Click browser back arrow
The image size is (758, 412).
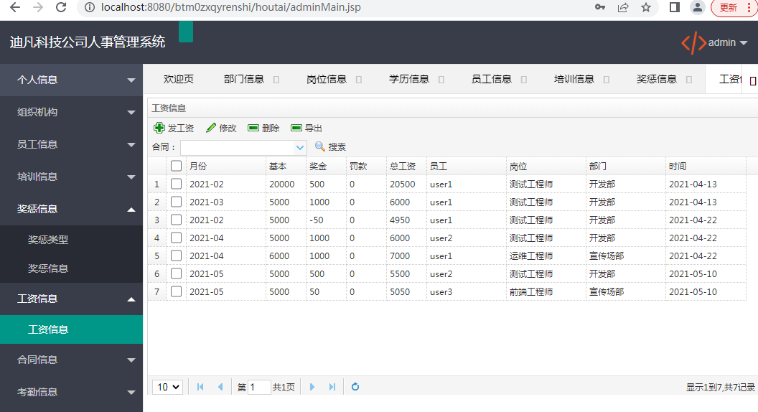(x=15, y=7)
